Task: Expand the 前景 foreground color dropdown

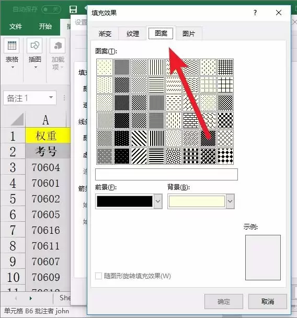Action: point(158,201)
